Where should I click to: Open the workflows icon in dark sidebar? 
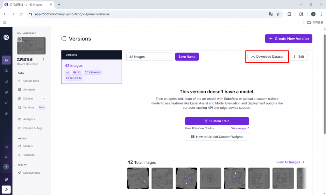[6, 71]
